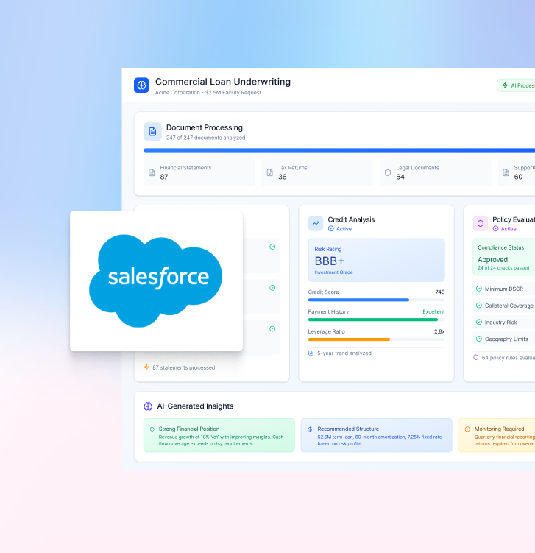
Task: Click the AI Processing status badge
Action: point(517,85)
